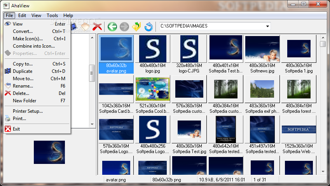Screen dimensions: 330x186
Task: Open the File menu
Action: pyautogui.click(x=9, y=15)
